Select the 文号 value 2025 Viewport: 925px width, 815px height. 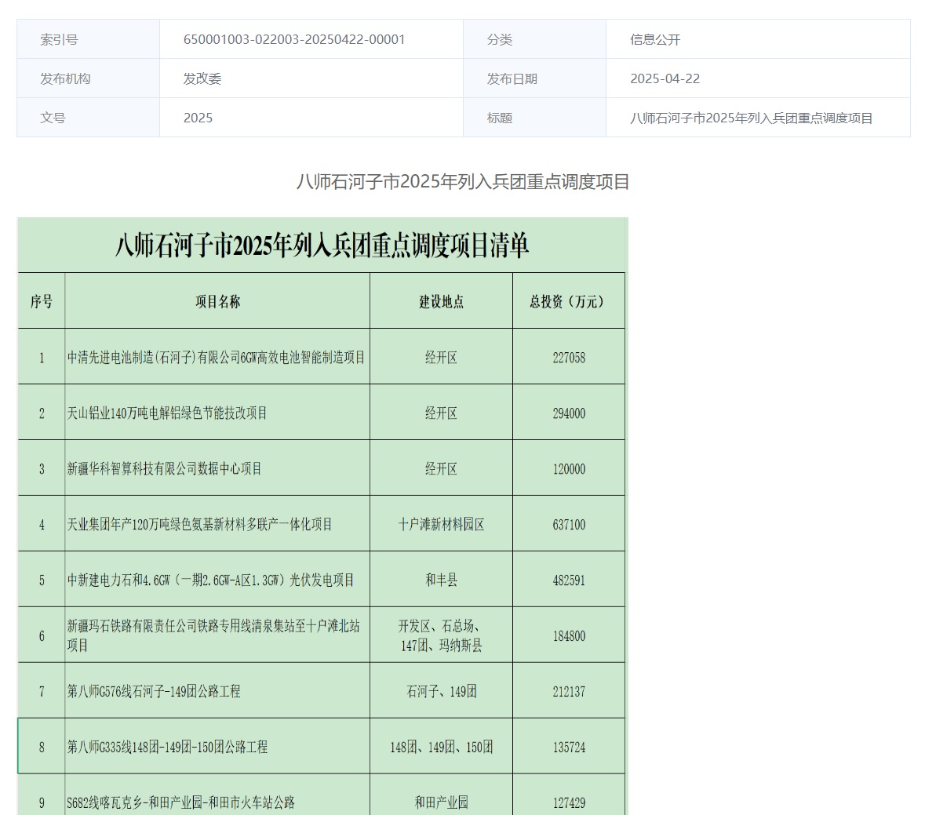(x=198, y=118)
